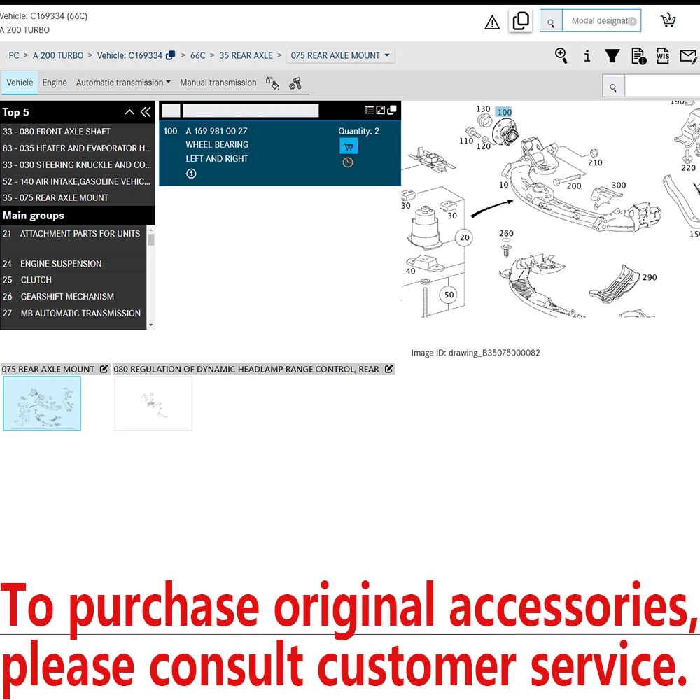Click the Main groups scrollbar down arrow
The width and height of the screenshot is (700, 700).
pyautogui.click(x=151, y=325)
